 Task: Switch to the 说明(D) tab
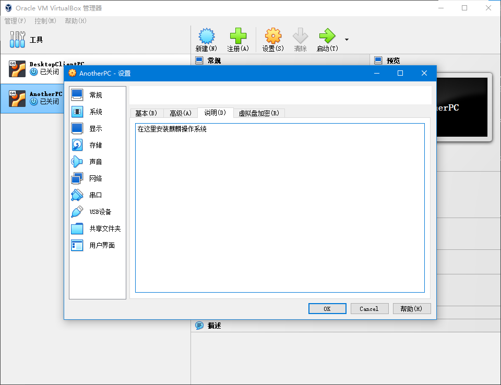216,113
